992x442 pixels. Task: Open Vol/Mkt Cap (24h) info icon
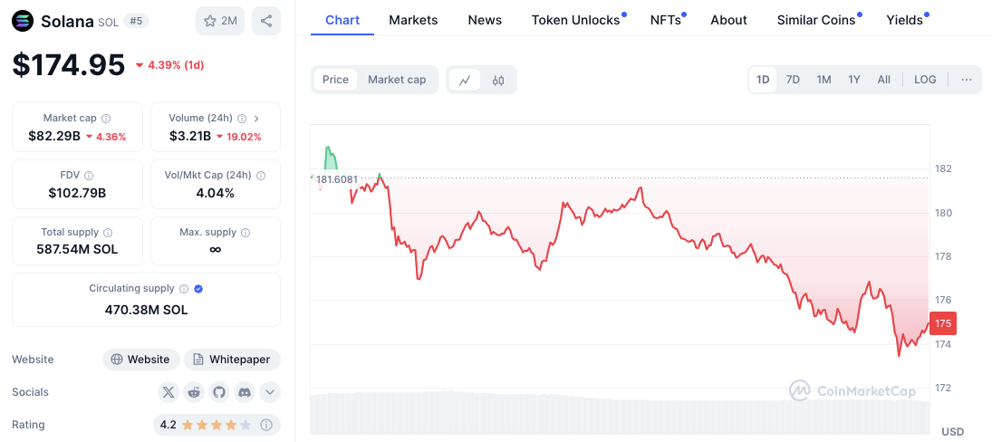pos(261,175)
